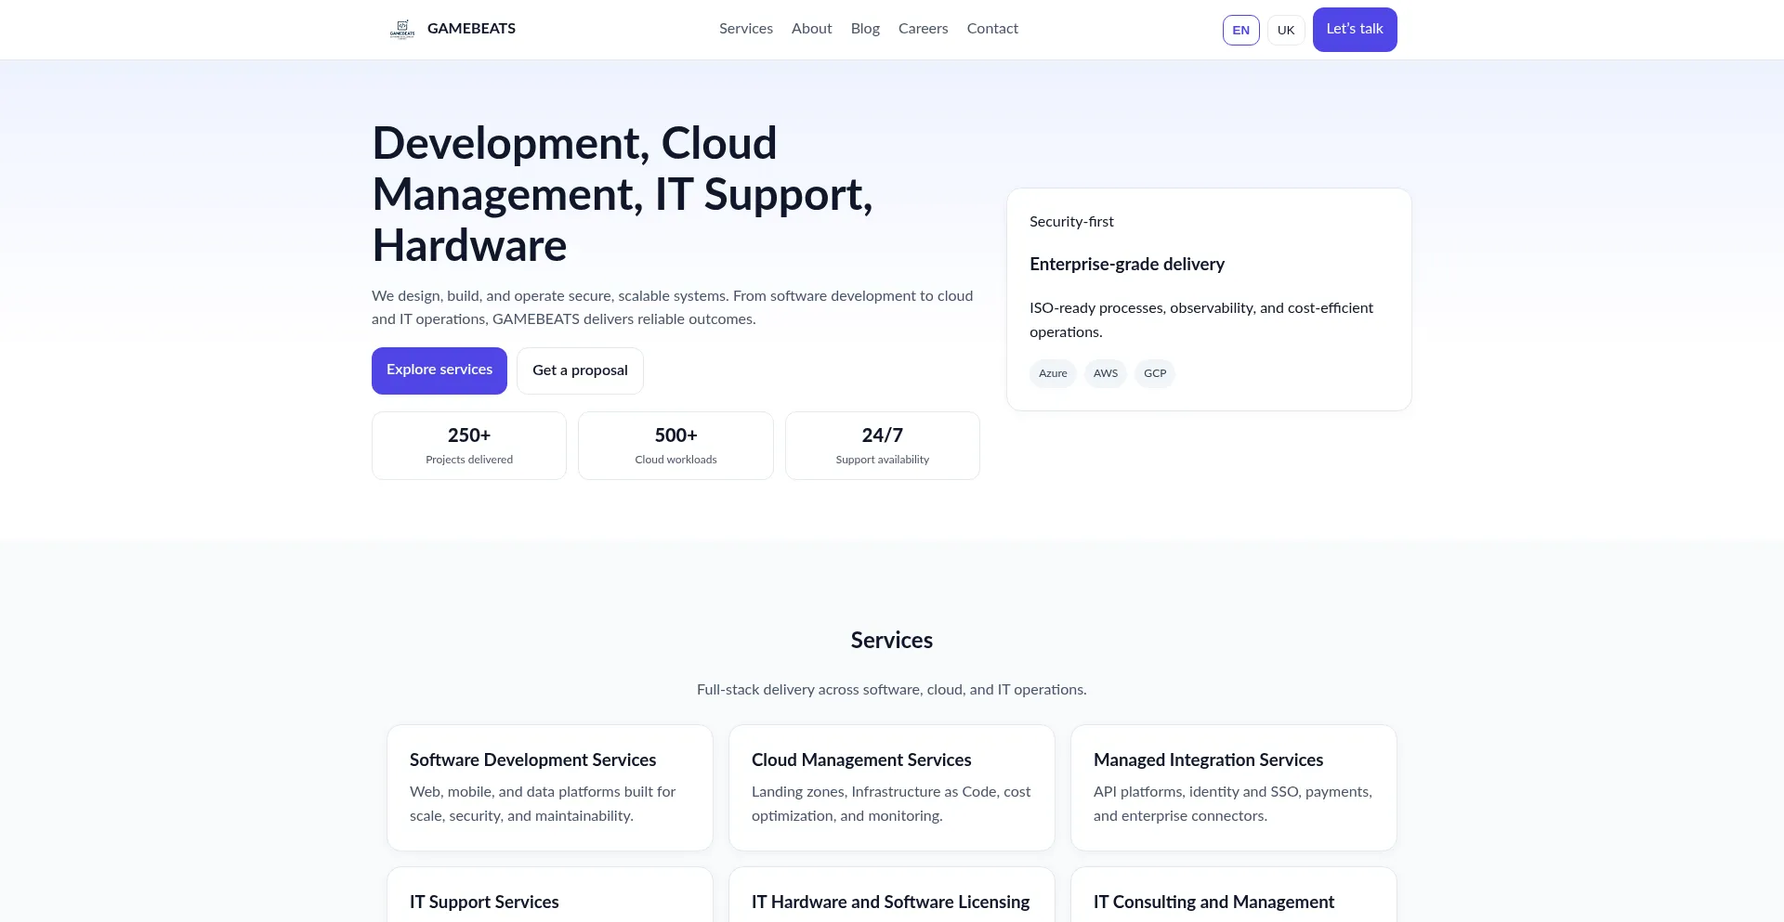Click the Let's talk button
The image size is (1784, 922).
point(1355,30)
